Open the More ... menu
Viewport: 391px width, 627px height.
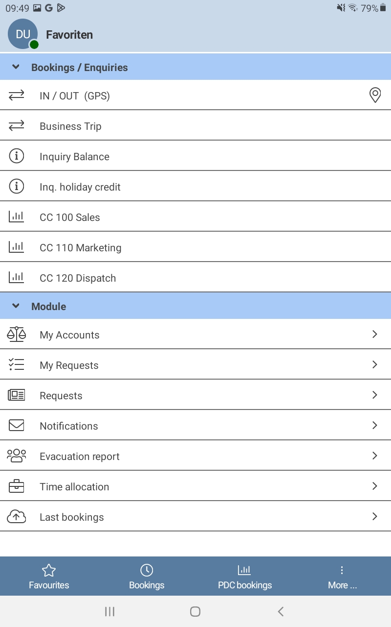[342, 577]
